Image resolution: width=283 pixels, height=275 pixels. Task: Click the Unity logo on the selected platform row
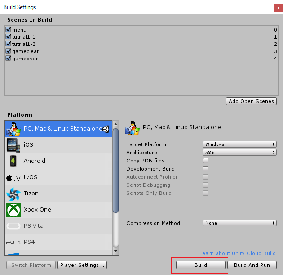coord(106,129)
